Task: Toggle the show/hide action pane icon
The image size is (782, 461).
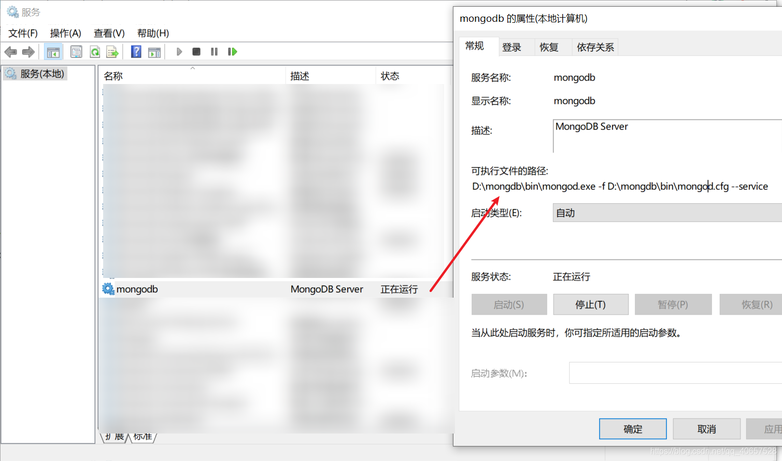Action: pos(154,52)
